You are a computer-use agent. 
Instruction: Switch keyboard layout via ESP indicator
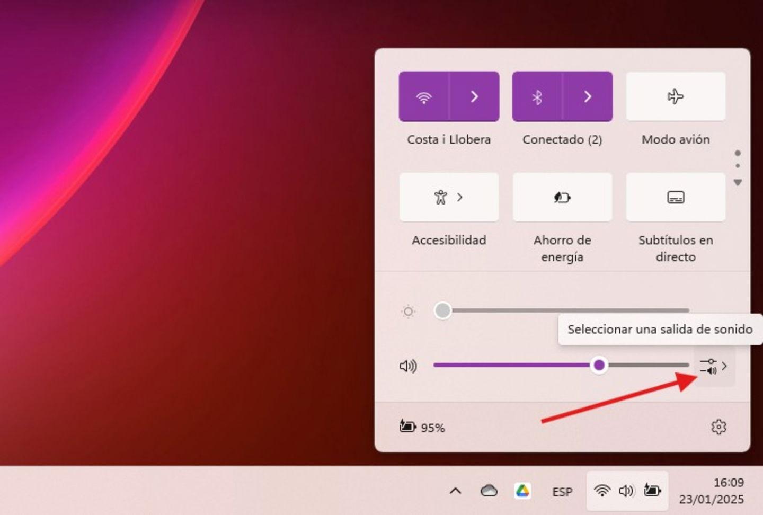[x=562, y=491]
